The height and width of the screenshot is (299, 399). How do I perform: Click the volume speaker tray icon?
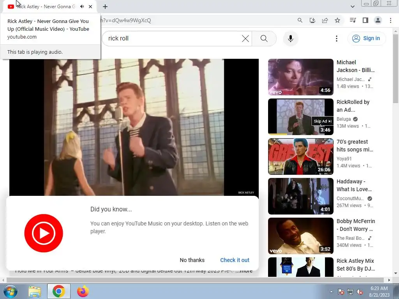pos(360,292)
